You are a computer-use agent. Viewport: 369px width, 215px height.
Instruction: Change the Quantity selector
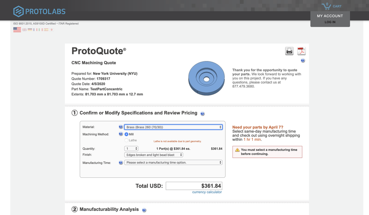pyautogui.click(x=131, y=149)
